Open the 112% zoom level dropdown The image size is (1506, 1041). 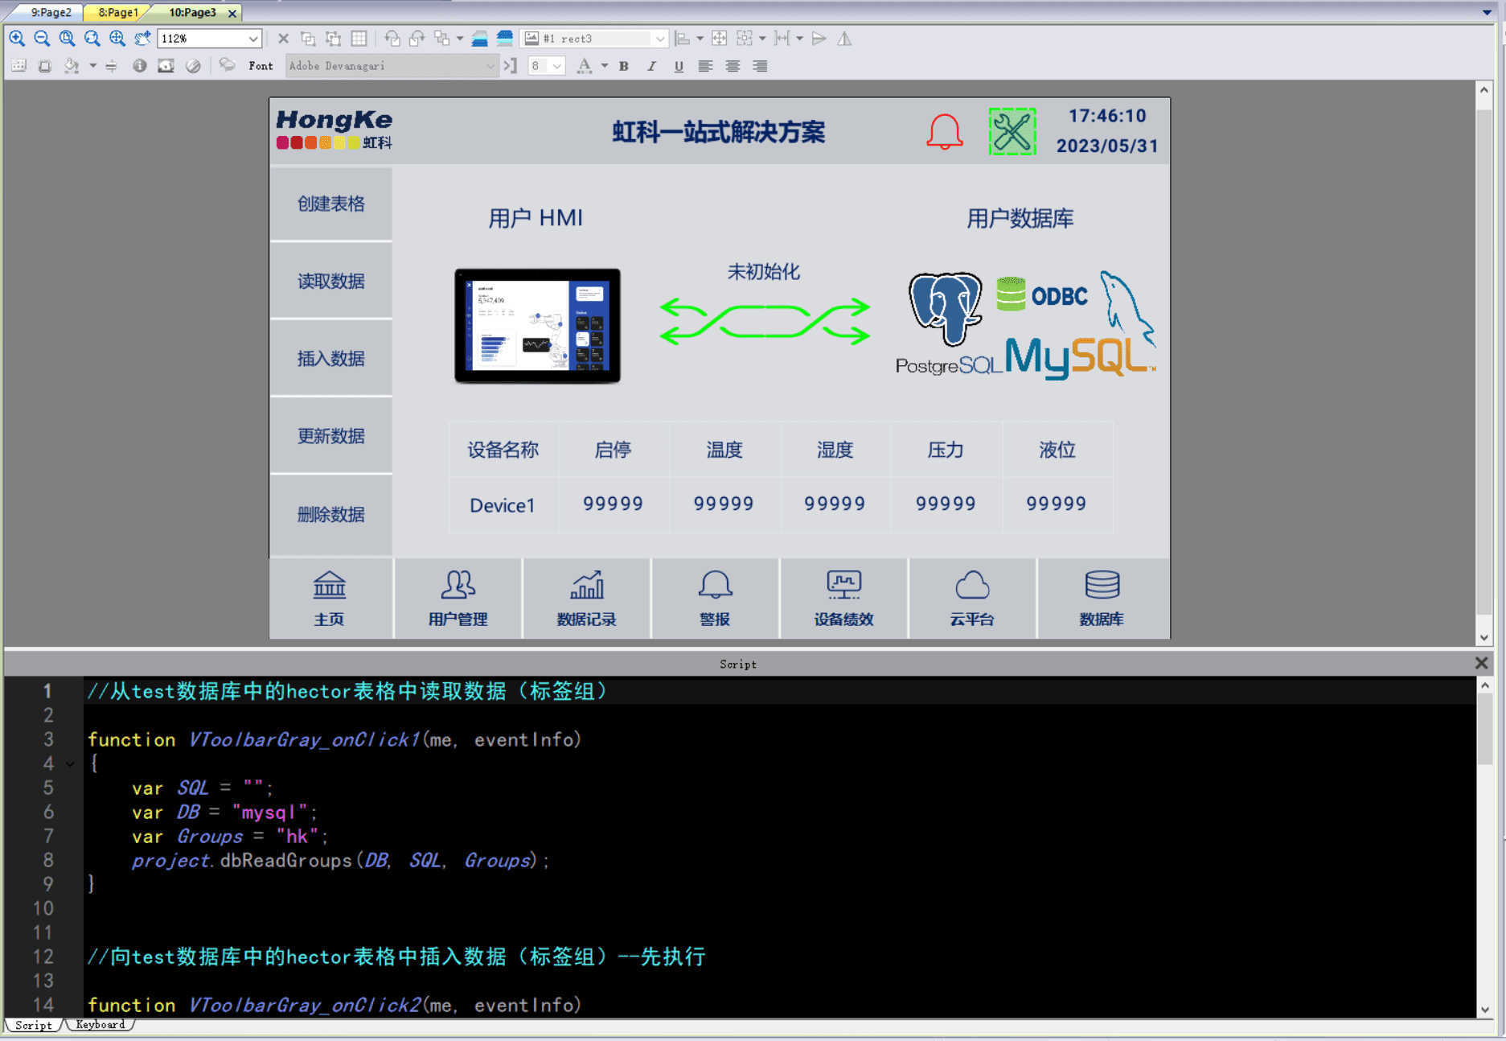253,39
